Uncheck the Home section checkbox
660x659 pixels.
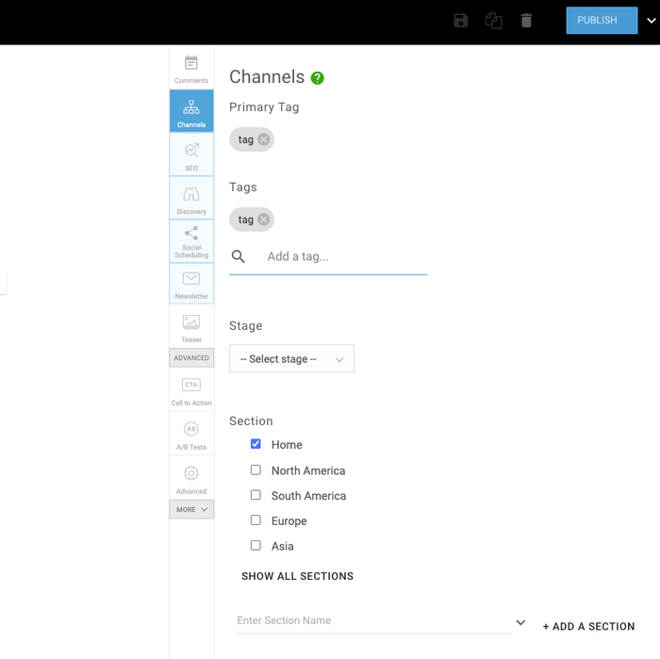[256, 444]
